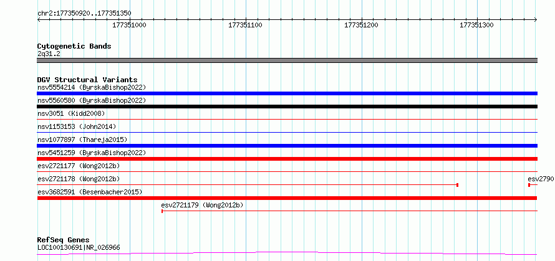Click the red line feature under esv2721178
Screen dimensions: 555x261
pos(248,185)
